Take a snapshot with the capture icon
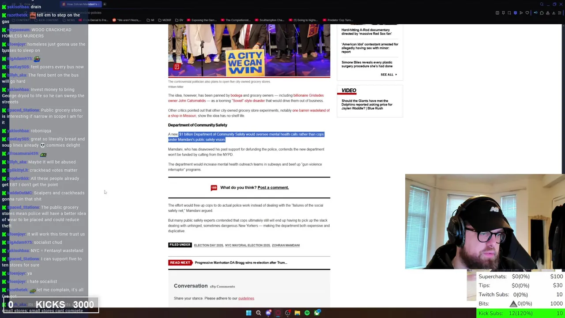This screenshot has width=565, height=318. [509, 13]
